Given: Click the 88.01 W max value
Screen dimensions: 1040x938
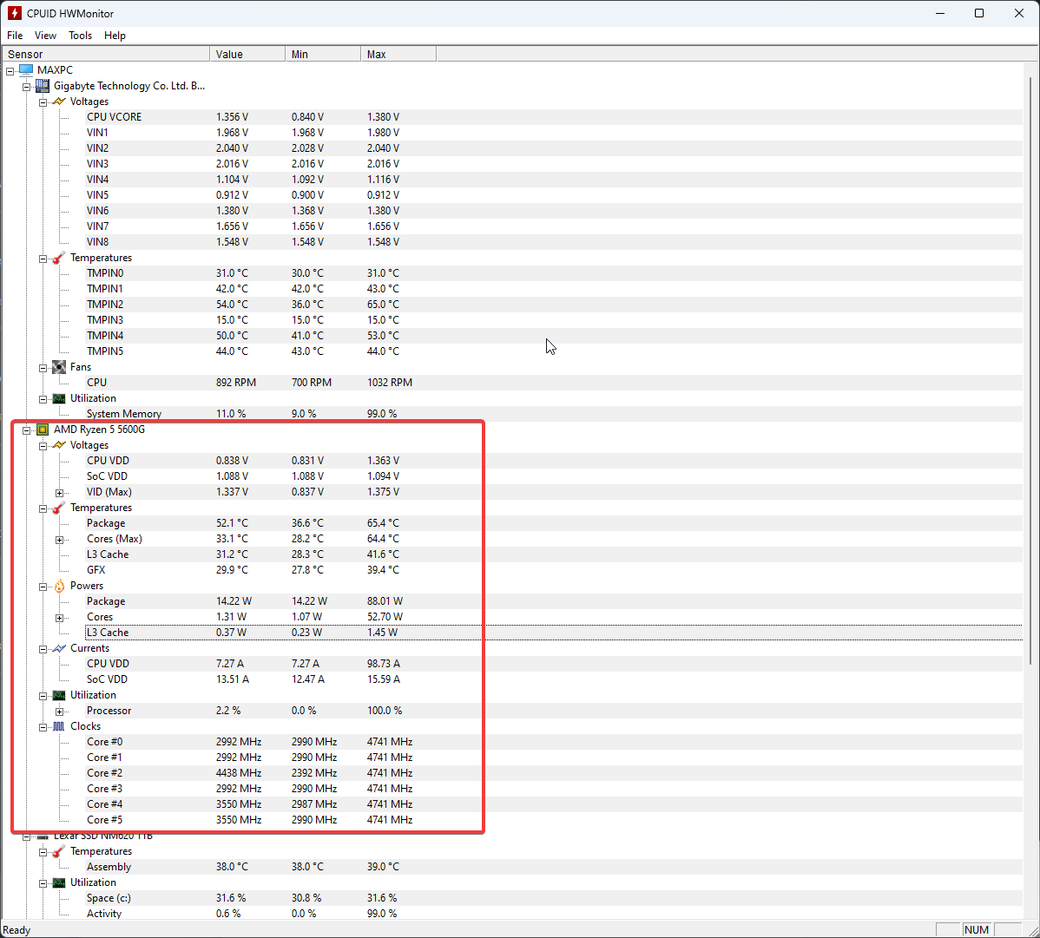Looking at the screenshot, I should 385,601.
